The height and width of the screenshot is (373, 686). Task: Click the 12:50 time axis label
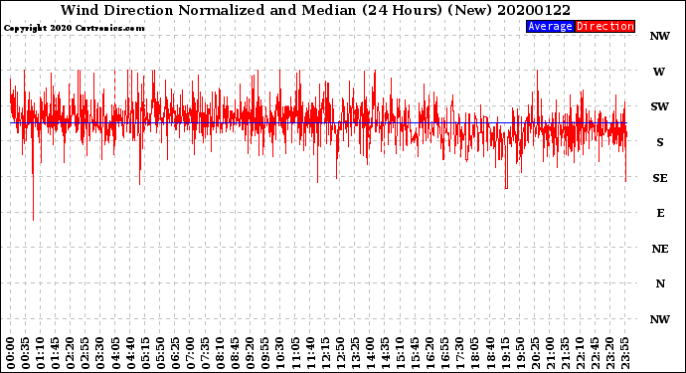(340, 353)
